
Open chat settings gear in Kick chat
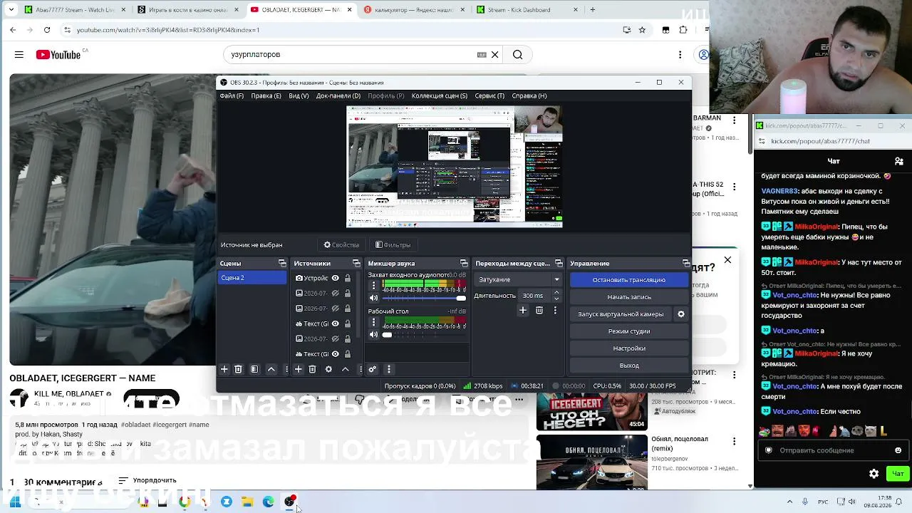pos(874,474)
